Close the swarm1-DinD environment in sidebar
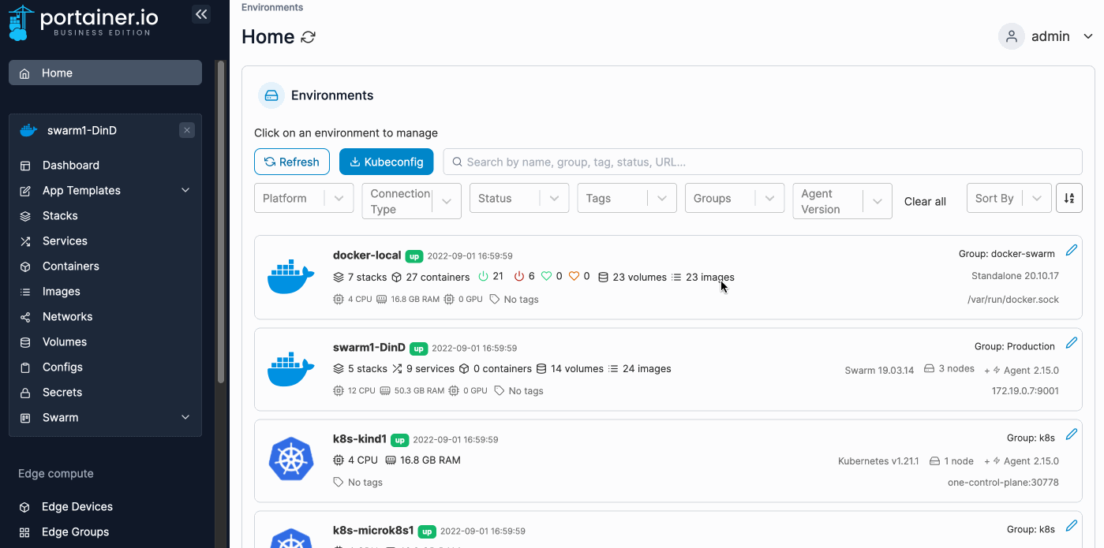This screenshot has width=1104, height=548. coord(186,130)
